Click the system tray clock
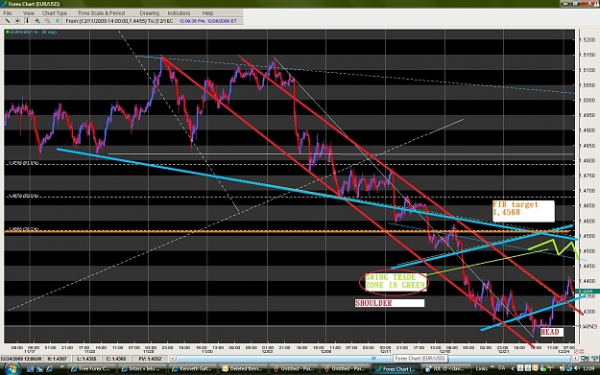 (x=588, y=368)
